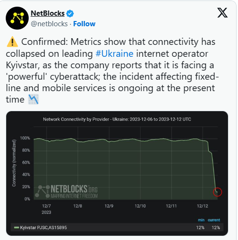
Task: Click the blue verified badge
Action: coord(70,13)
